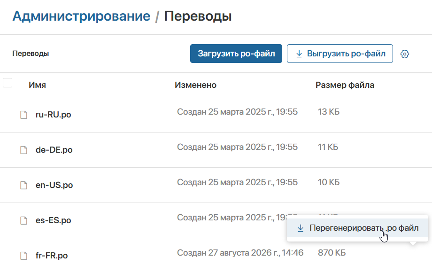
Task: Click the es-ES.po file icon
Action: click(23, 220)
